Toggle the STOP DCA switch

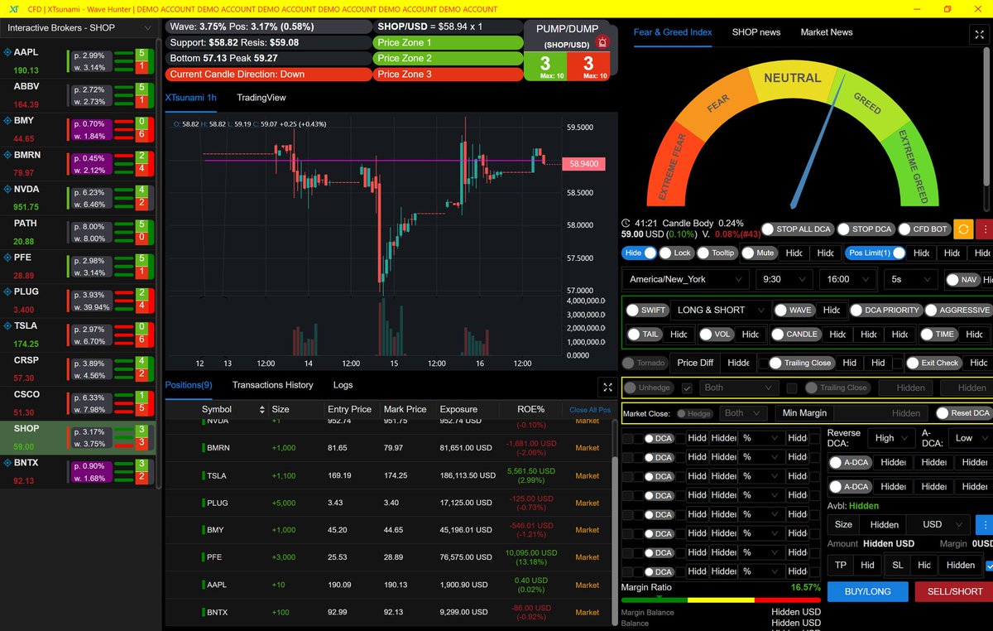866,229
